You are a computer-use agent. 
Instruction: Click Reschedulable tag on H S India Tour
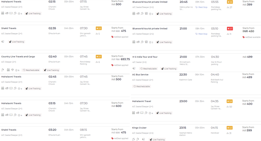click(148, 69)
